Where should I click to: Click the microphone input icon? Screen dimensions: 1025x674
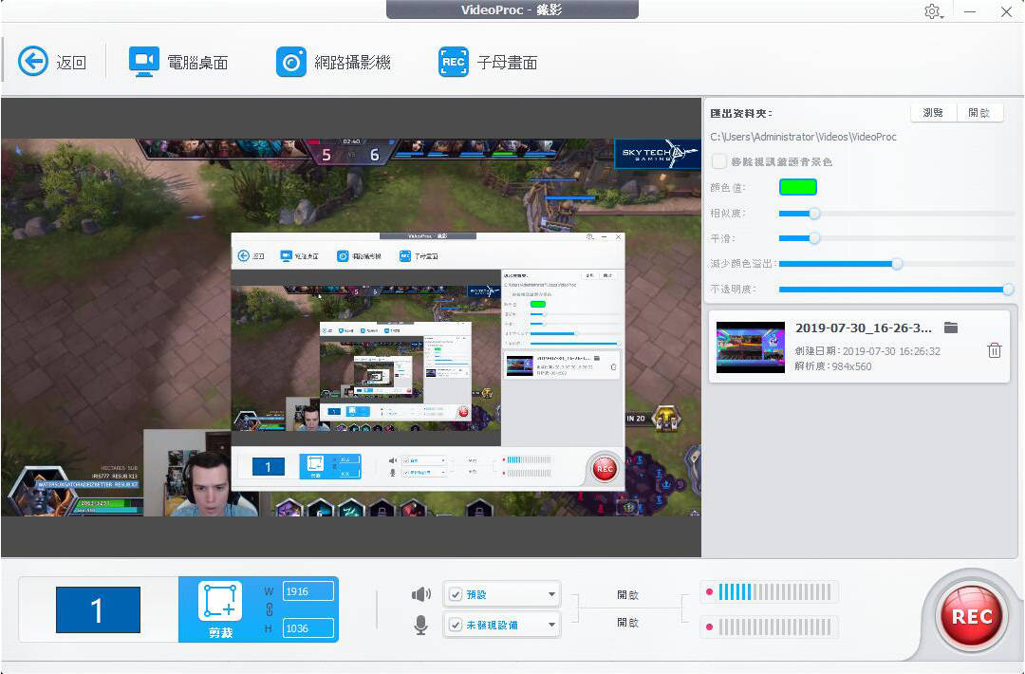(420, 625)
